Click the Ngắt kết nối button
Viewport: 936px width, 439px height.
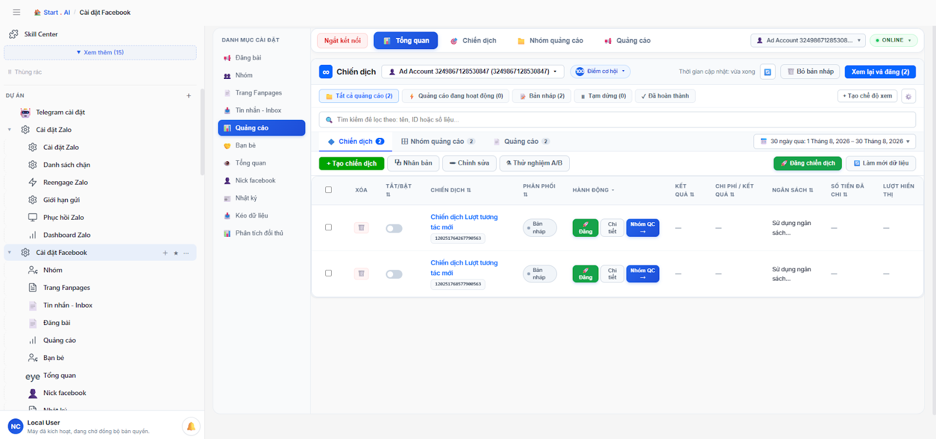click(x=343, y=40)
